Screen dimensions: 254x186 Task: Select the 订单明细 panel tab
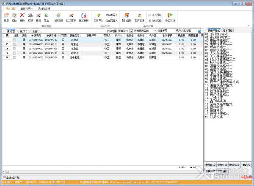click(228, 30)
